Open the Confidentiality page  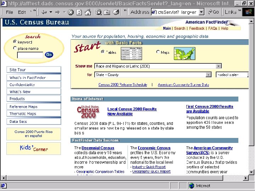(x=34, y=85)
